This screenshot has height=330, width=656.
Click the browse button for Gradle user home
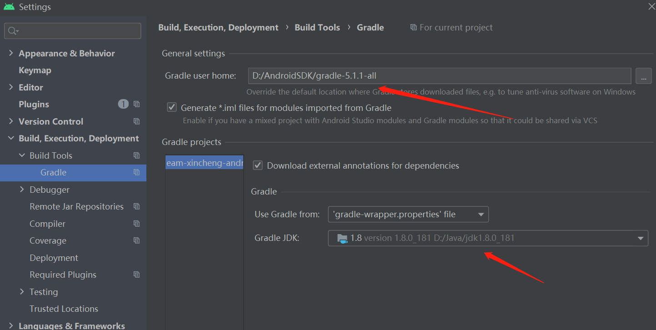coord(643,76)
